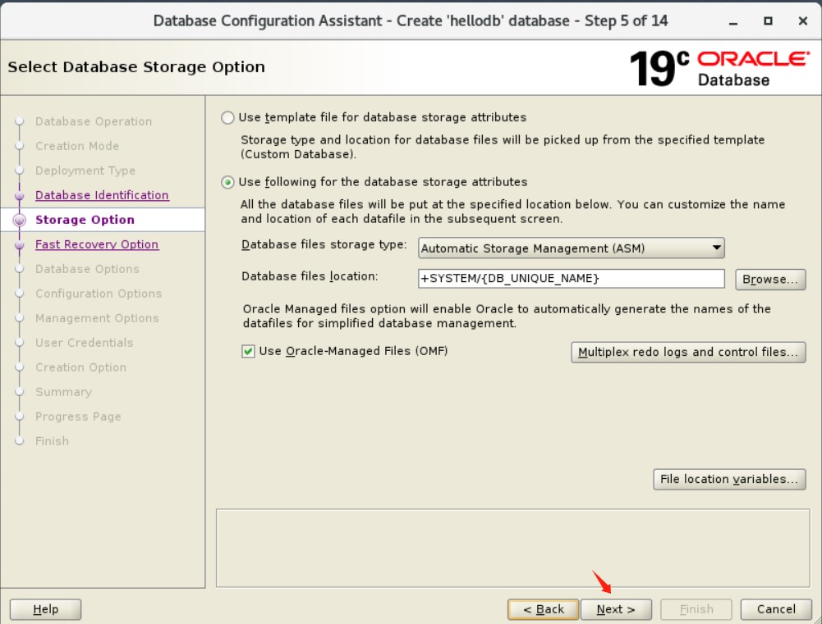The image size is (822, 624).
Task: Close the Database Configuration Assistant window
Action: tap(802, 21)
